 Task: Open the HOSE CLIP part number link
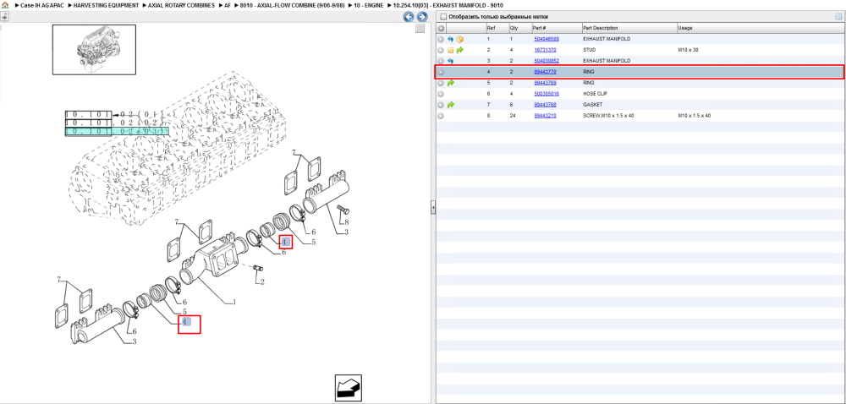pos(546,94)
